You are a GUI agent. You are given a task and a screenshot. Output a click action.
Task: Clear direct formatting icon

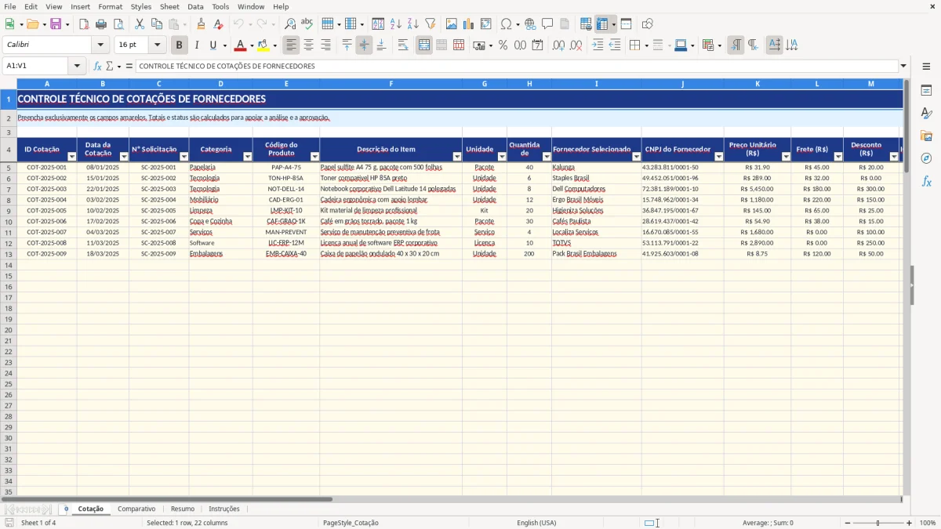pos(218,24)
